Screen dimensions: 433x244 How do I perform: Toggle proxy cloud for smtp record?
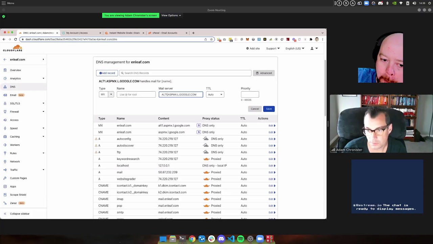point(206,212)
